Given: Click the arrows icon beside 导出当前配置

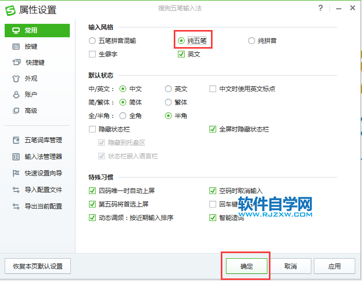Looking at the screenshot, I should 16,206.
